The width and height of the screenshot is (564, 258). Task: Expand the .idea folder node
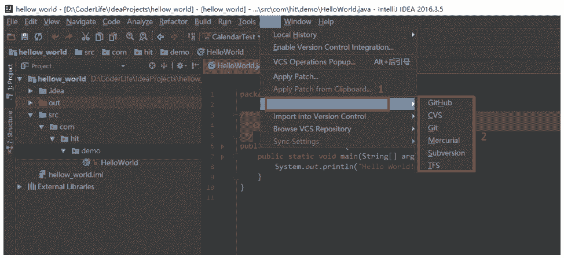31,91
